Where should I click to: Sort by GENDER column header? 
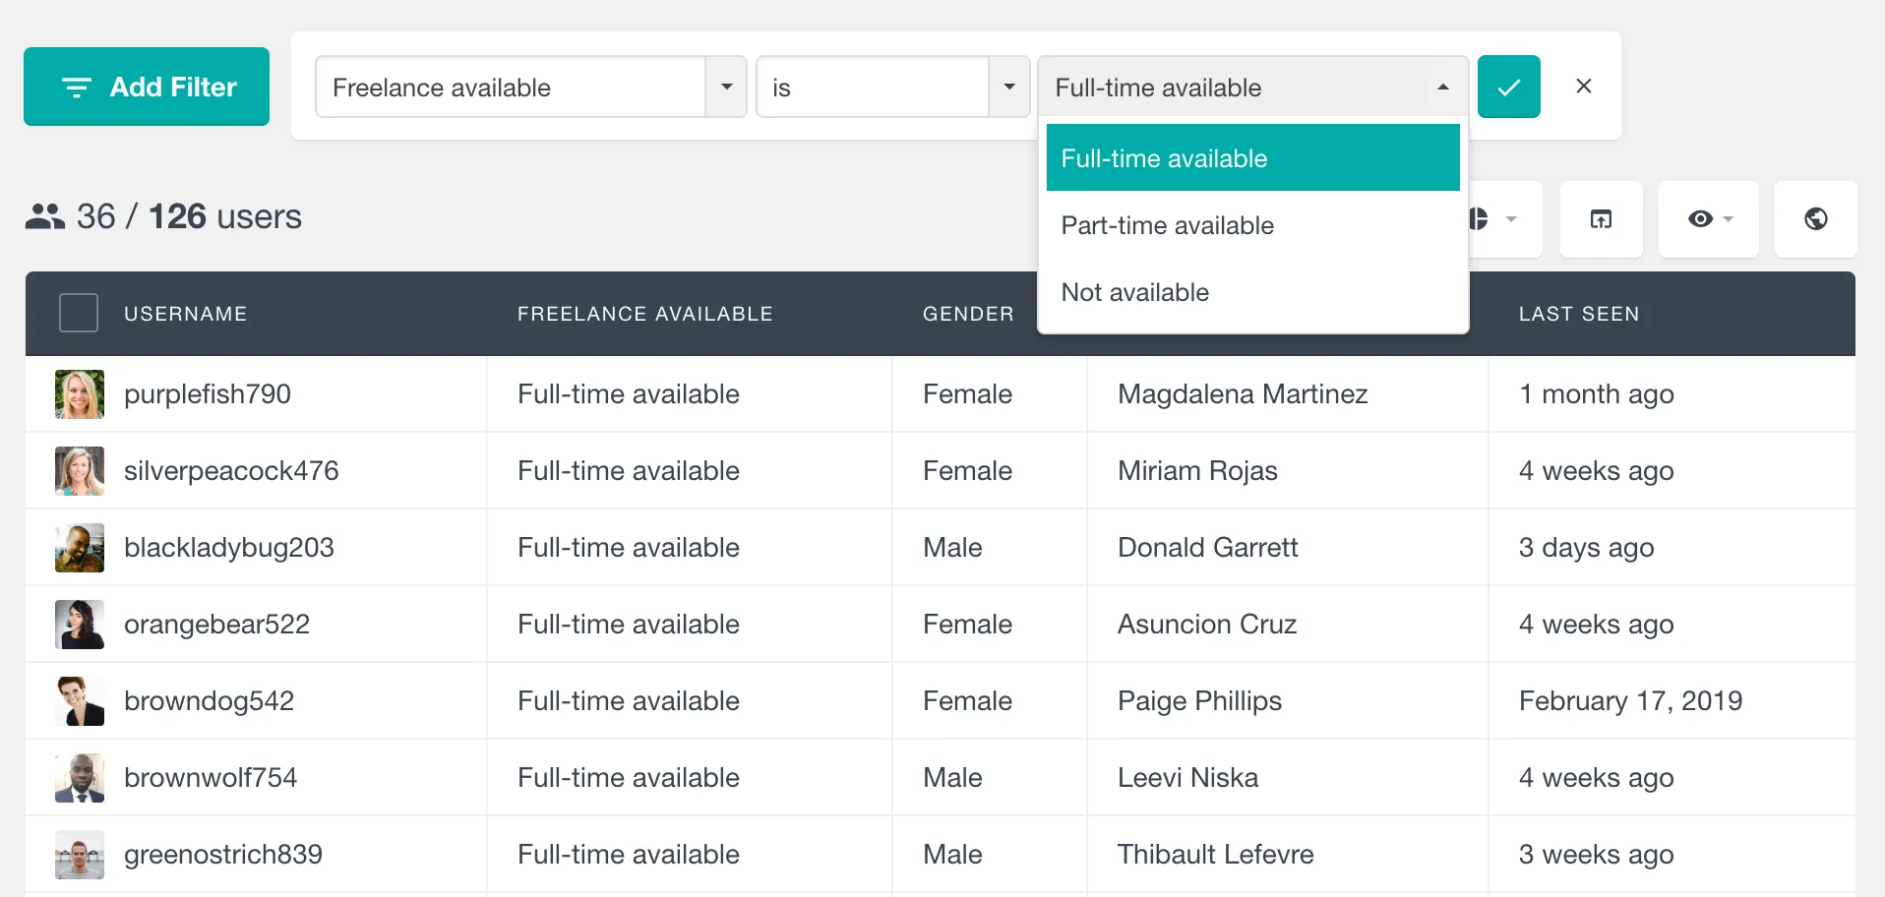pos(968,314)
